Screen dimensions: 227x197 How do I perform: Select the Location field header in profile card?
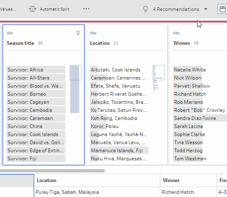(100, 43)
